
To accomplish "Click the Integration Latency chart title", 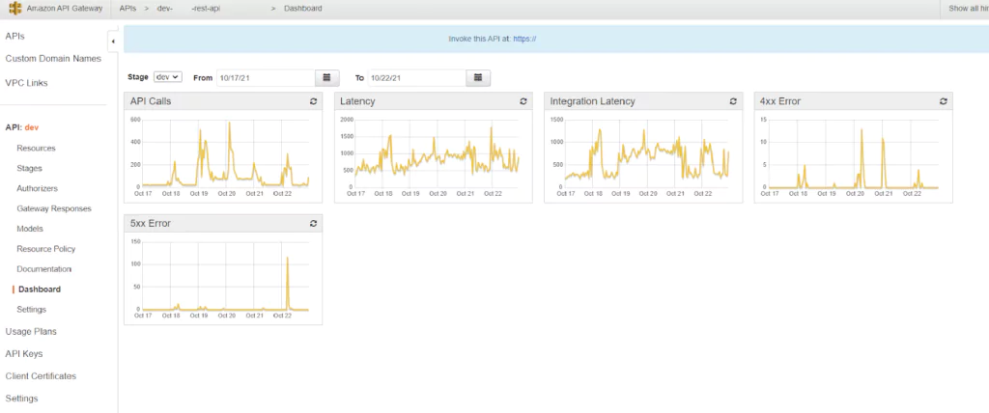I will (x=592, y=101).
